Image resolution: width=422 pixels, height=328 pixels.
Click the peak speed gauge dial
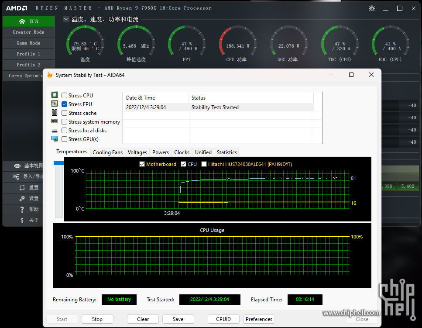click(136, 40)
